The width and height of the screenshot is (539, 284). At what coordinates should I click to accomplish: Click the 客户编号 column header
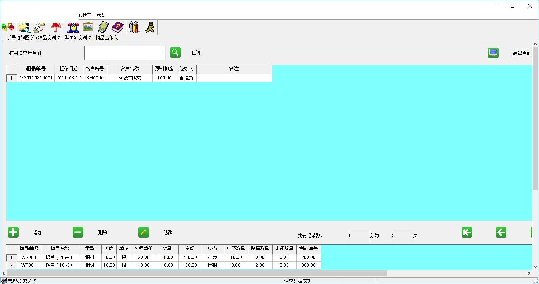pyautogui.click(x=95, y=69)
